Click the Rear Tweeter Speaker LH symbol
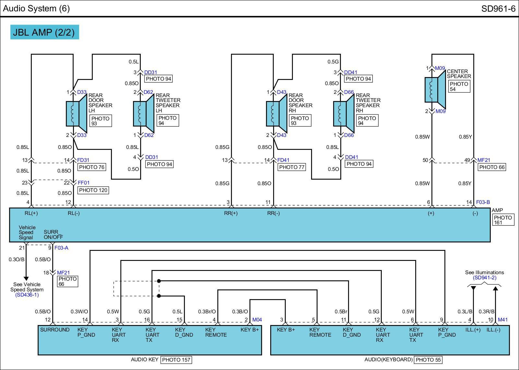 pyautogui.click(x=143, y=114)
